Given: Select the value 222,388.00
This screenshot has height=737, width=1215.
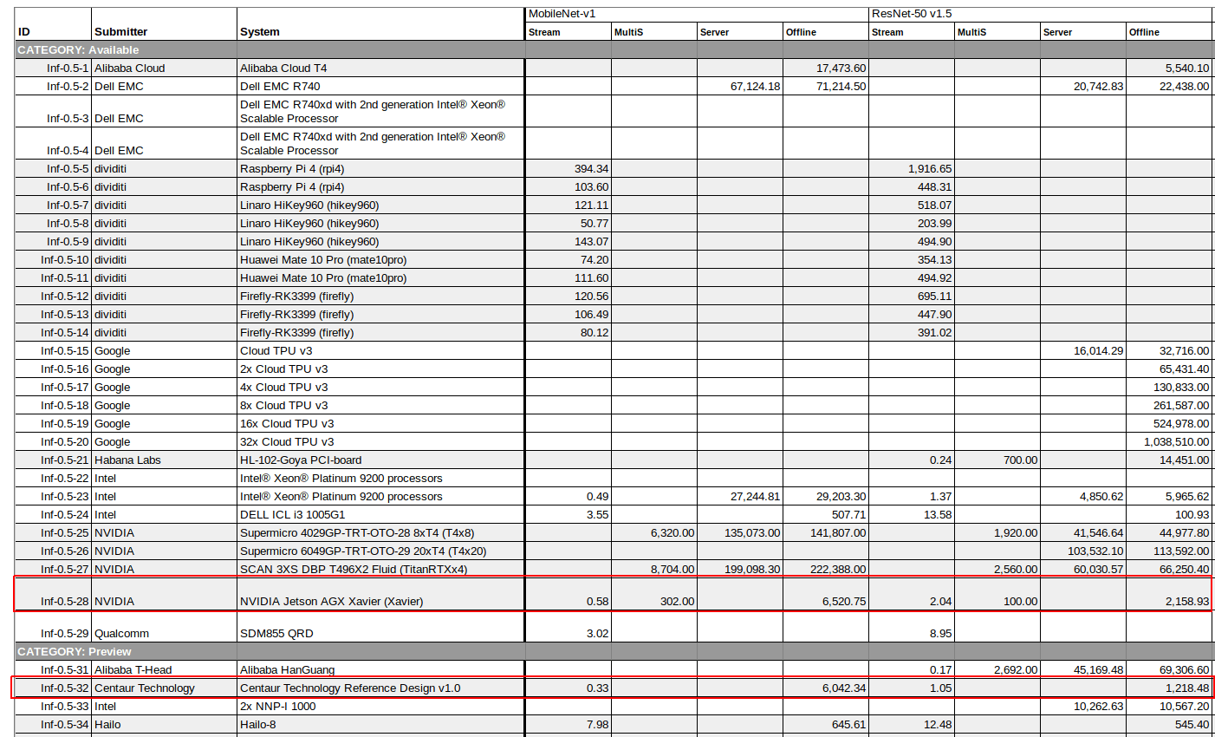Looking at the screenshot, I should coord(837,570).
